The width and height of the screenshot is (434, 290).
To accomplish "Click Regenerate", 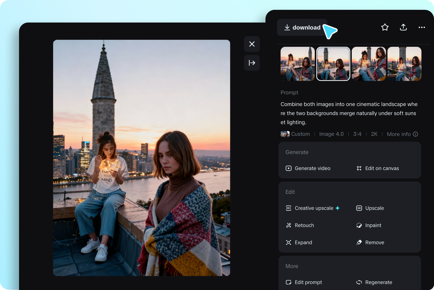I will coord(374,282).
